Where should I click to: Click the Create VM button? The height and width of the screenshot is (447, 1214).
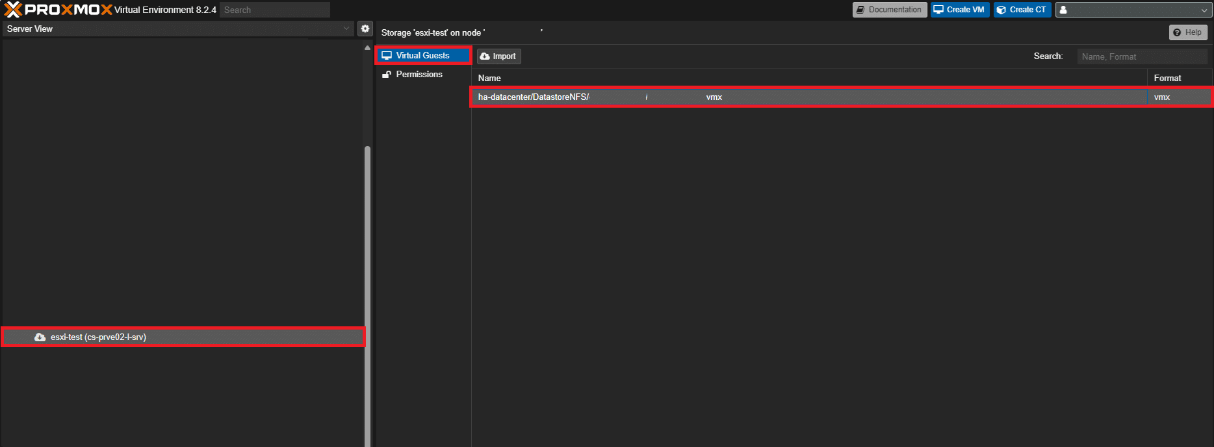click(960, 10)
